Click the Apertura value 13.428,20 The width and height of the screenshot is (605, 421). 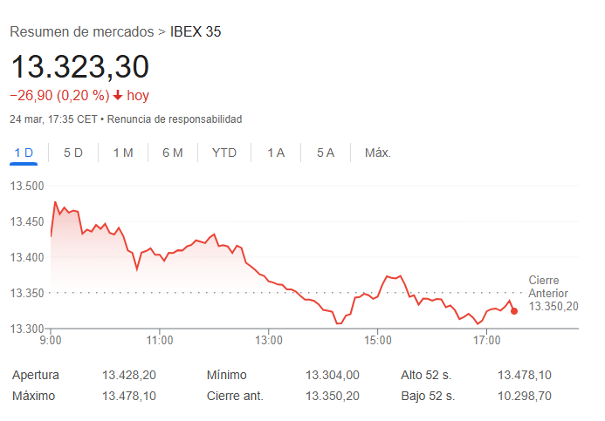point(129,375)
